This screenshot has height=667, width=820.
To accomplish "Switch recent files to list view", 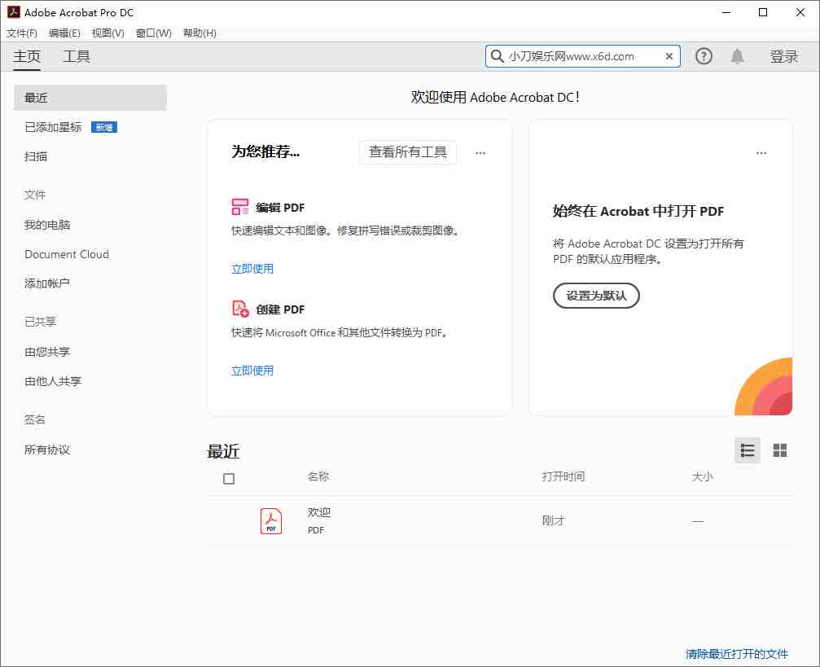I will click(748, 450).
